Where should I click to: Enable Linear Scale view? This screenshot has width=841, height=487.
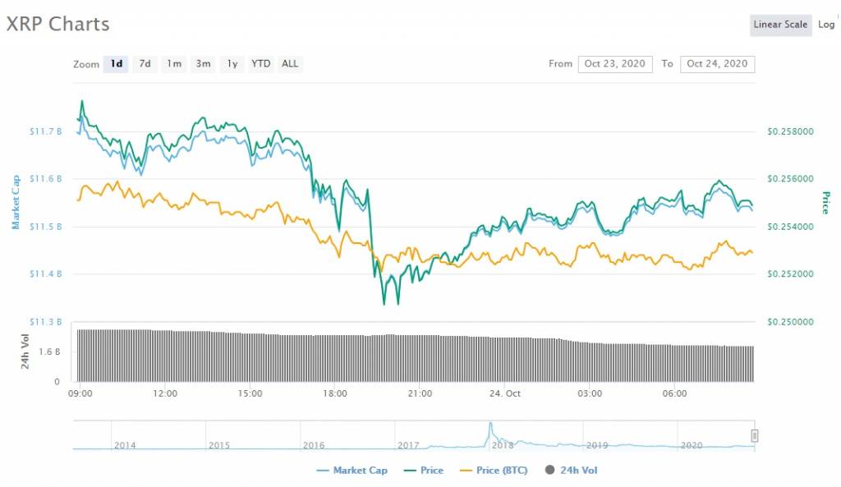pos(780,25)
